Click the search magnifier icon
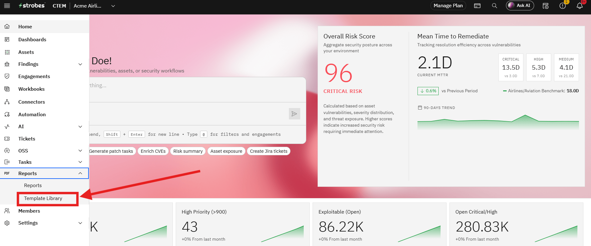The height and width of the screenshot is (246, 591). 495,6
